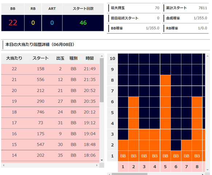Click the 種別 column header
This screenshot has height=175, width=212.
[x=73, y=58]
